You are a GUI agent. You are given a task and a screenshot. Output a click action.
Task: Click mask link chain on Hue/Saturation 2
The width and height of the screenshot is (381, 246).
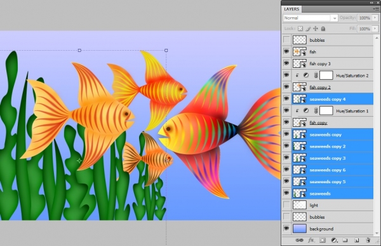[316, 75]
